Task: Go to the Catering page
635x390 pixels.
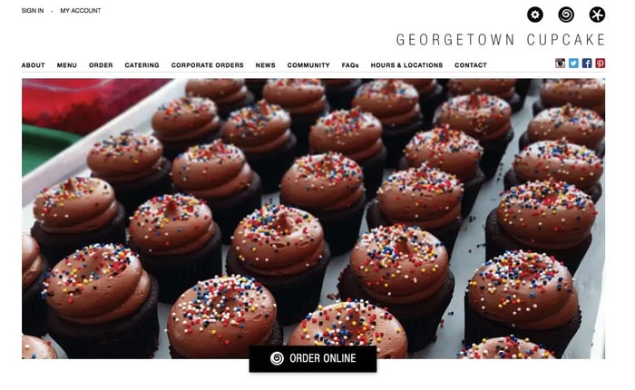Action: [x=142, y=65]
